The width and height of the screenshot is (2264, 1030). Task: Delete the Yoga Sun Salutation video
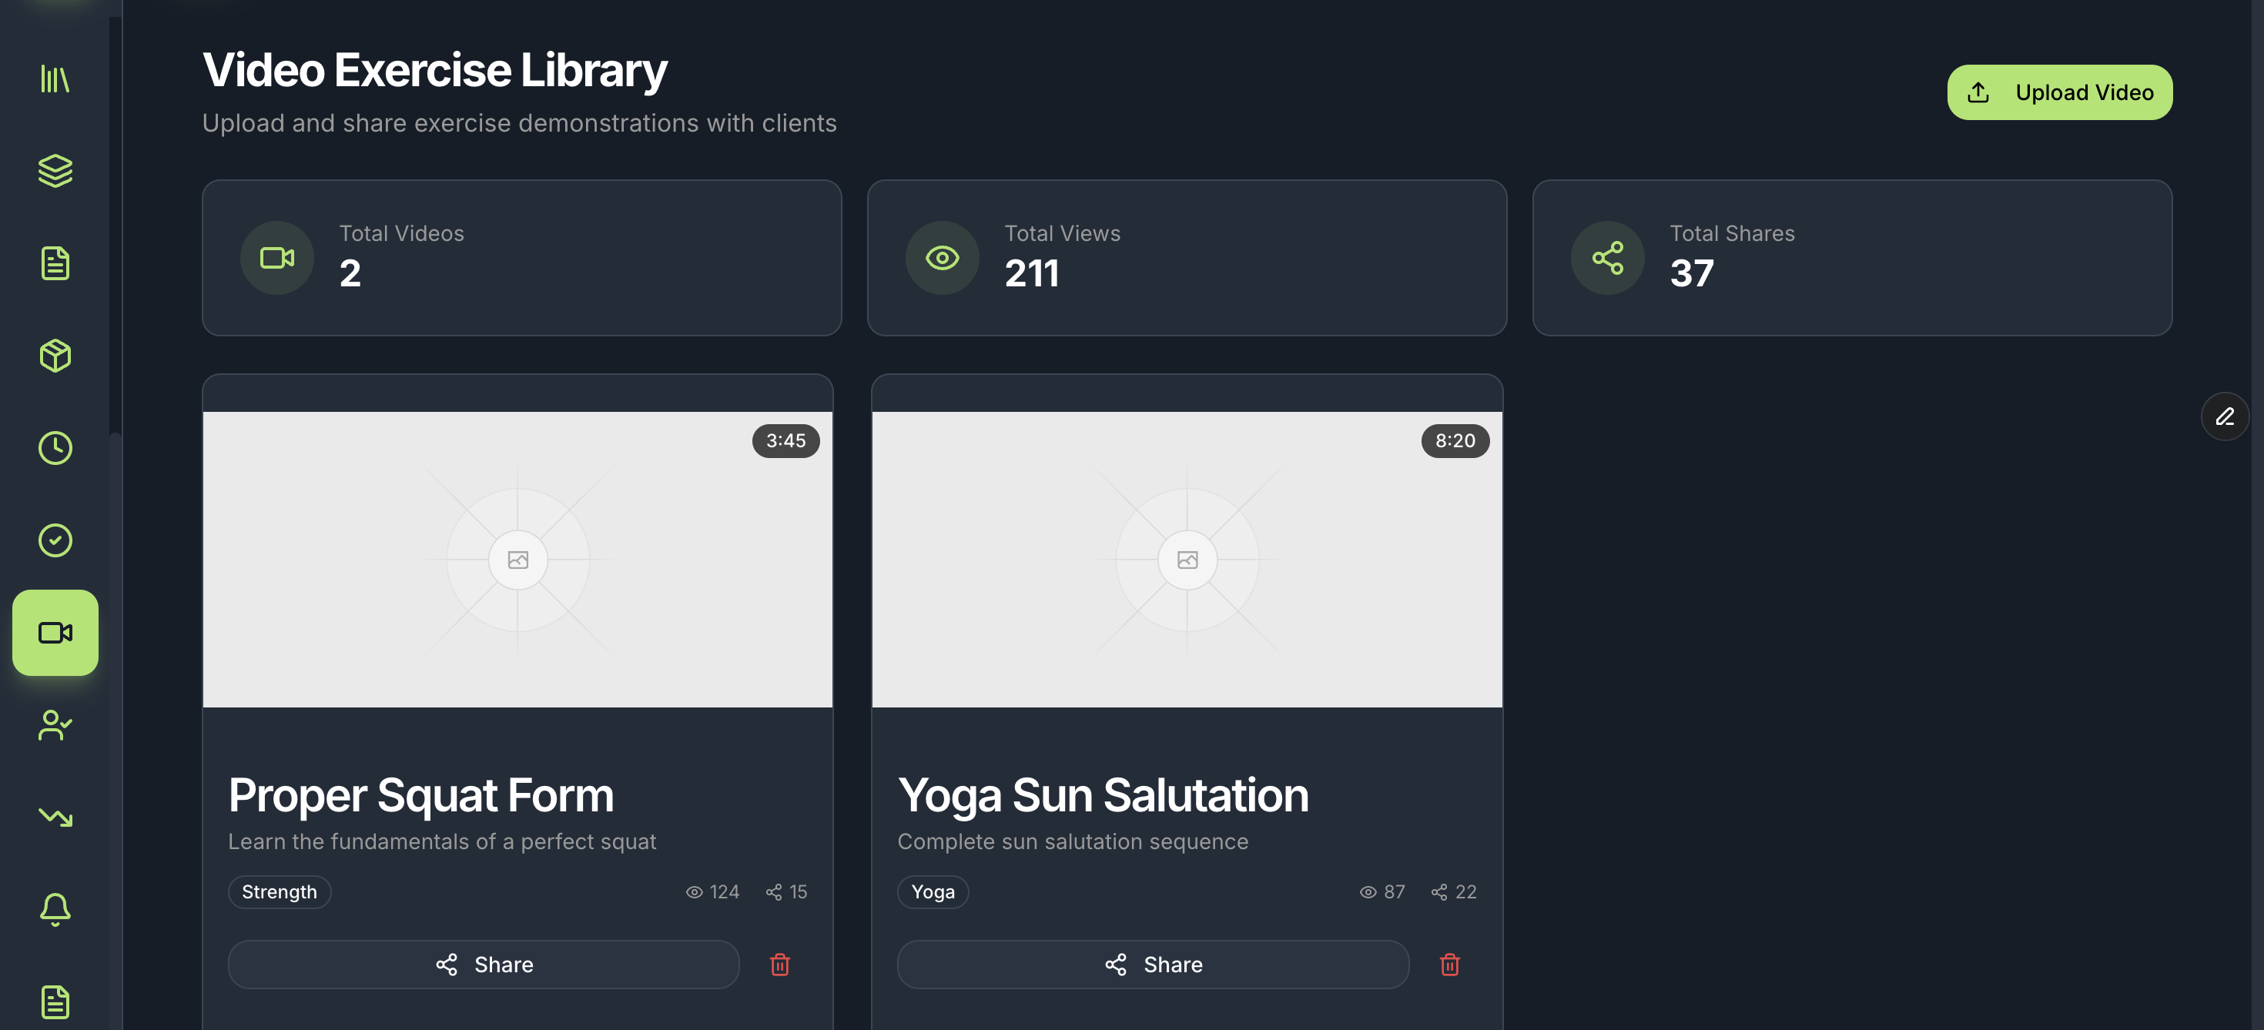click(x=1449, y=965)
